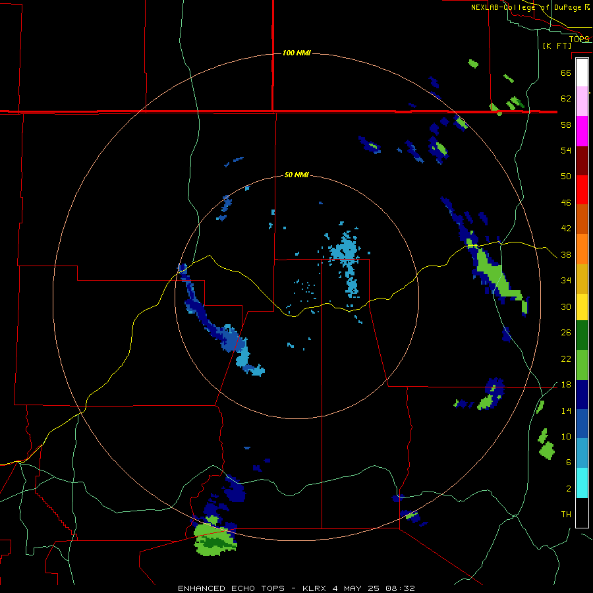Viewport: 593px width, 593px height.
Task: Click the yellow swatch near 30
Action: (582, 307)
